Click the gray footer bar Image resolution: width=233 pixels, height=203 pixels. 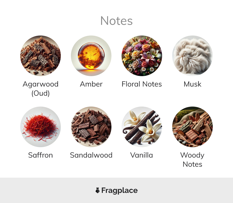click(x=116, y=190)
